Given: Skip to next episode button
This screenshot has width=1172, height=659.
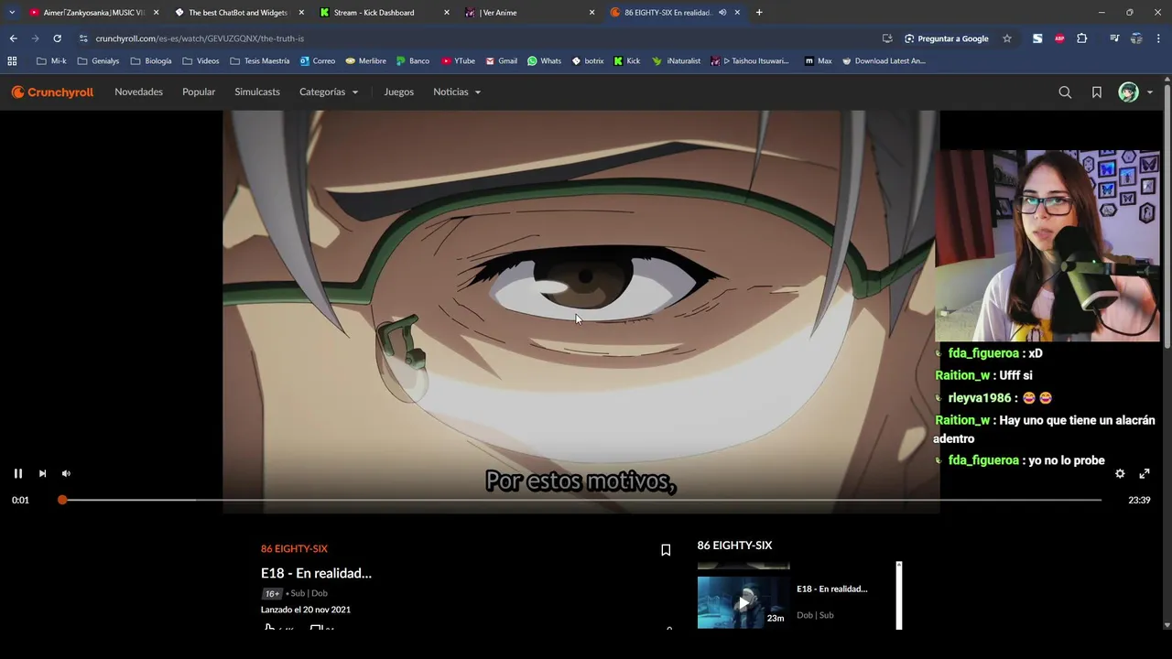Looking at the screenshot, I should coord(42,473).
